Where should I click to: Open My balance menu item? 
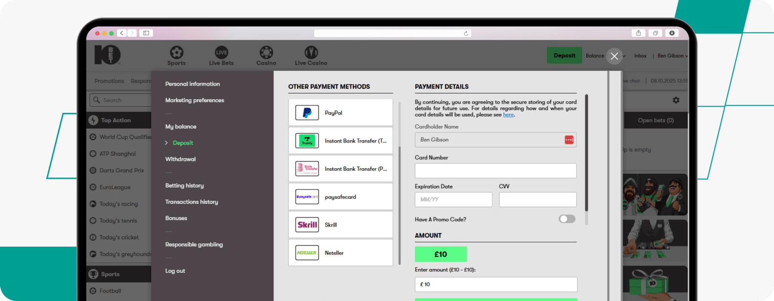(x=181, y=126)
